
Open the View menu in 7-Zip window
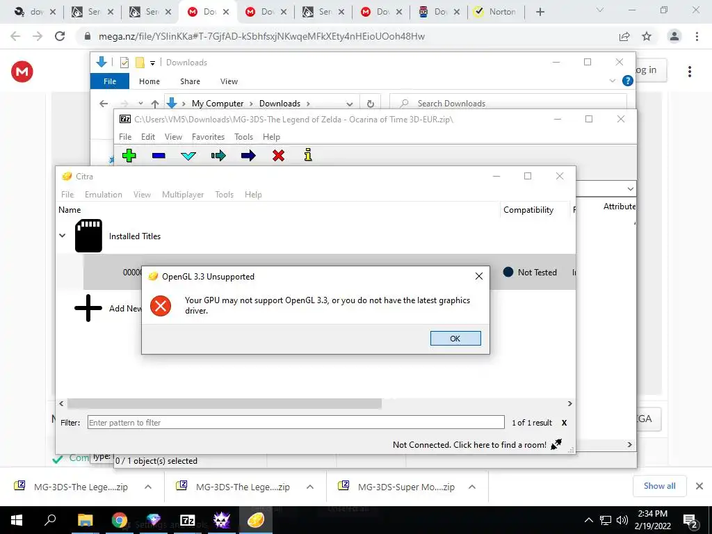[x=173, y=137]
